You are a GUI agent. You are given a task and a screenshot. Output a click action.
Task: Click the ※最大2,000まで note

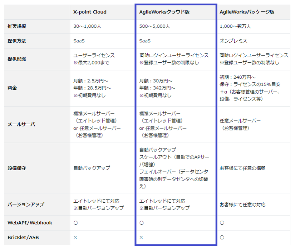pyautogui.click(x=91, y=63)
